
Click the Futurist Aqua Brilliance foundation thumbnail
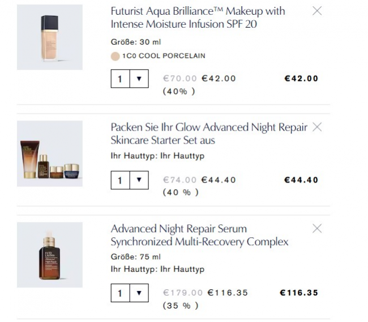click(x=50, y=37)
